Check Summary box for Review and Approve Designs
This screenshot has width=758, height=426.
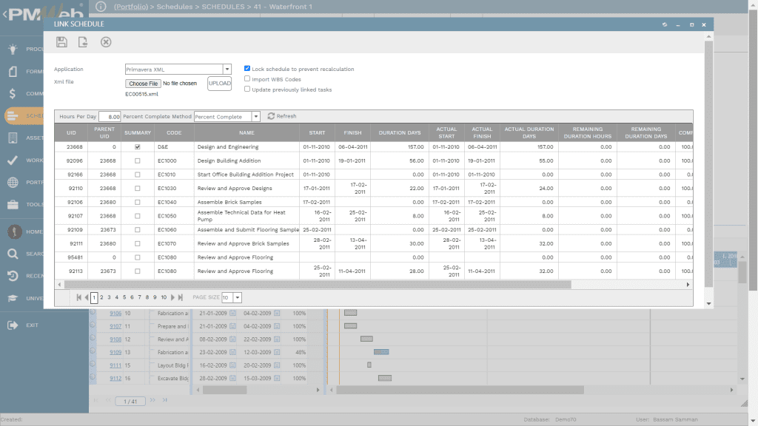click(137, 189)
